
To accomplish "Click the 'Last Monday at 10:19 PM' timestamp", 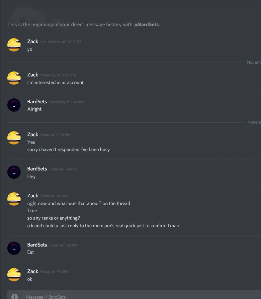I will tap(60, 42).
